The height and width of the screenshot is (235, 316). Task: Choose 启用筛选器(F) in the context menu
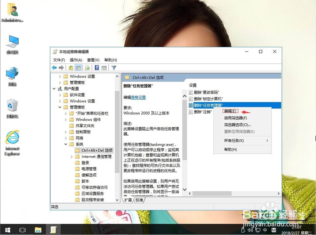tap(235, 118)
